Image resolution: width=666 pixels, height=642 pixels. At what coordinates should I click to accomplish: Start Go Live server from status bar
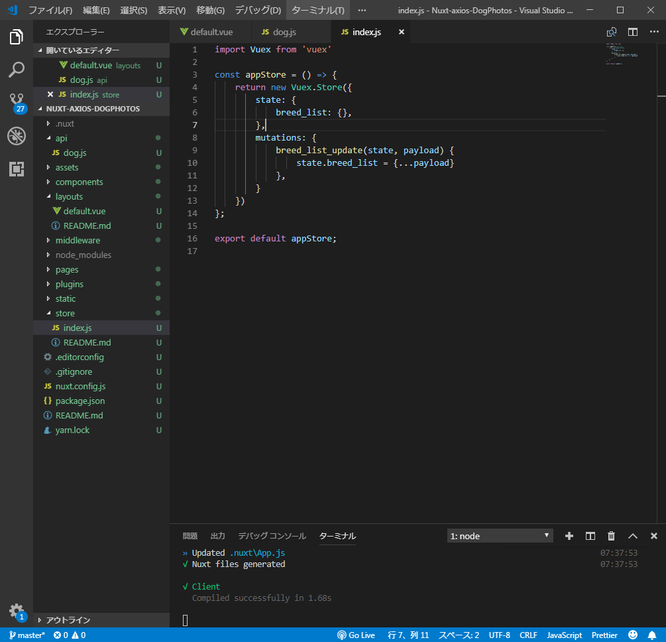click(x=357, y=635)
